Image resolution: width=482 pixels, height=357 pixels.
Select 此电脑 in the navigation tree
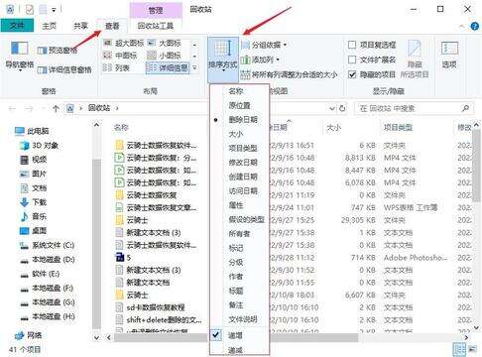coord(32,131)
